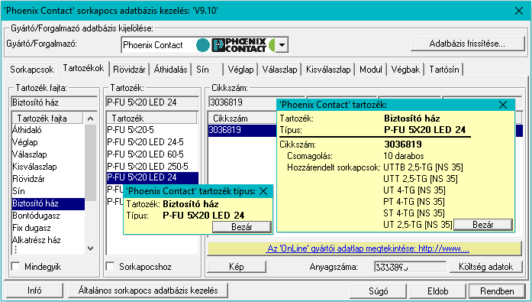This screenshot has height=302, width=532.
Task: Select Cikkszám row 3036819
Action: (x=242, y=130)
